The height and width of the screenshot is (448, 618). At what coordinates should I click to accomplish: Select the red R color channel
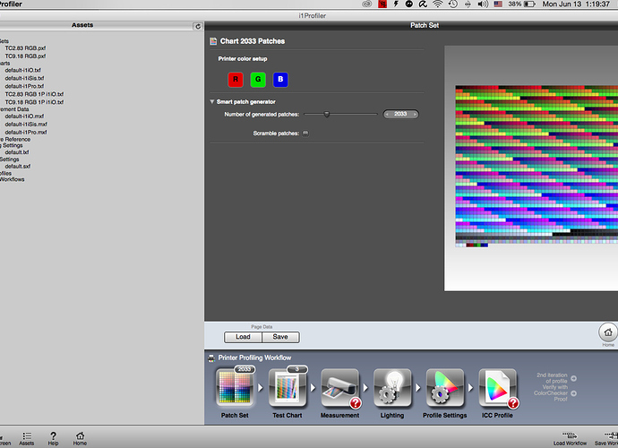pos(236,79)
